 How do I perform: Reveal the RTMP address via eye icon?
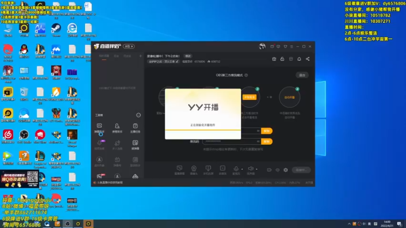(x=258, y=131)
